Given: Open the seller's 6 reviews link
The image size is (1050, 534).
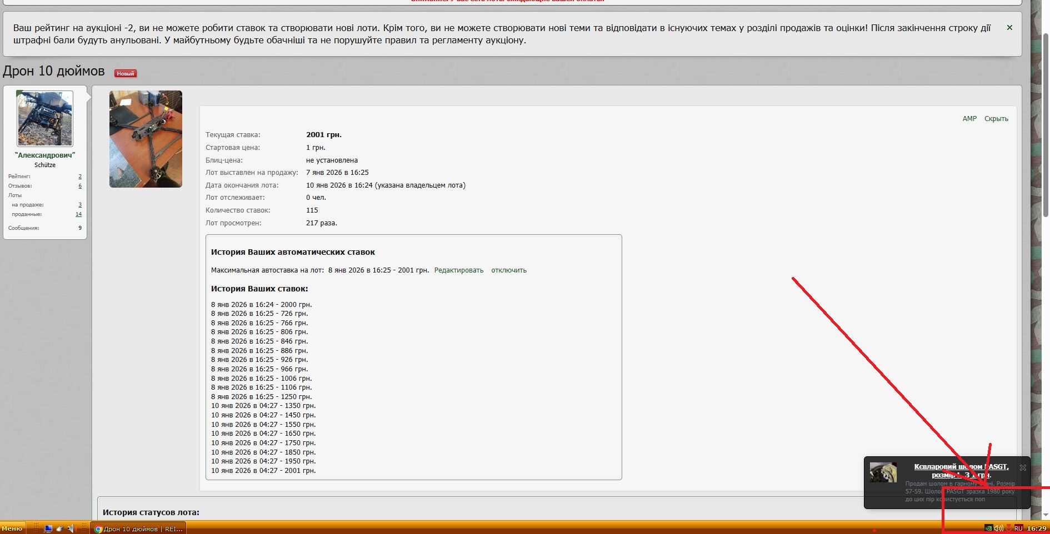Looking at the screenshot, I should (80, 186).
